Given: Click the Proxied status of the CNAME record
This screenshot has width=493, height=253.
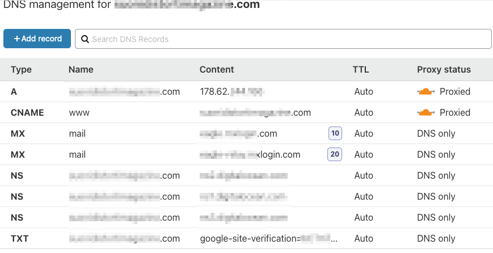Looking at the screenshot, I should 455,112.
